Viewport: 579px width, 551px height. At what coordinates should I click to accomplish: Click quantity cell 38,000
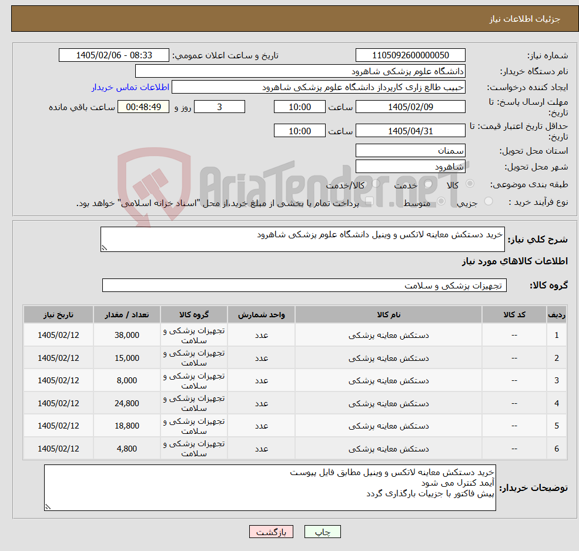point(126,335)
